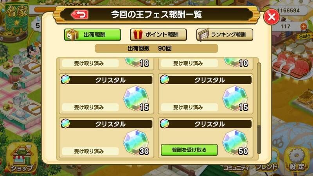Click the reward list vertical scrollbar
Screen dimensions: 313x176
259,108
